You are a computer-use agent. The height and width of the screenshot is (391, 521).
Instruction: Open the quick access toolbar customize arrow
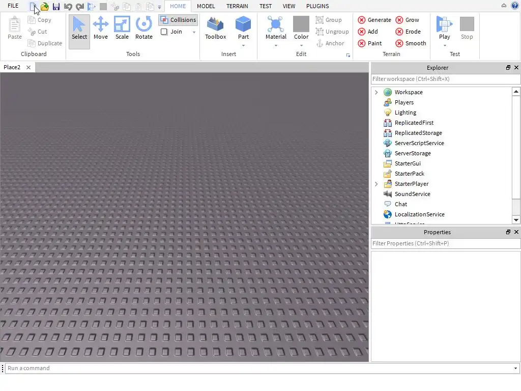coord(159,7)
